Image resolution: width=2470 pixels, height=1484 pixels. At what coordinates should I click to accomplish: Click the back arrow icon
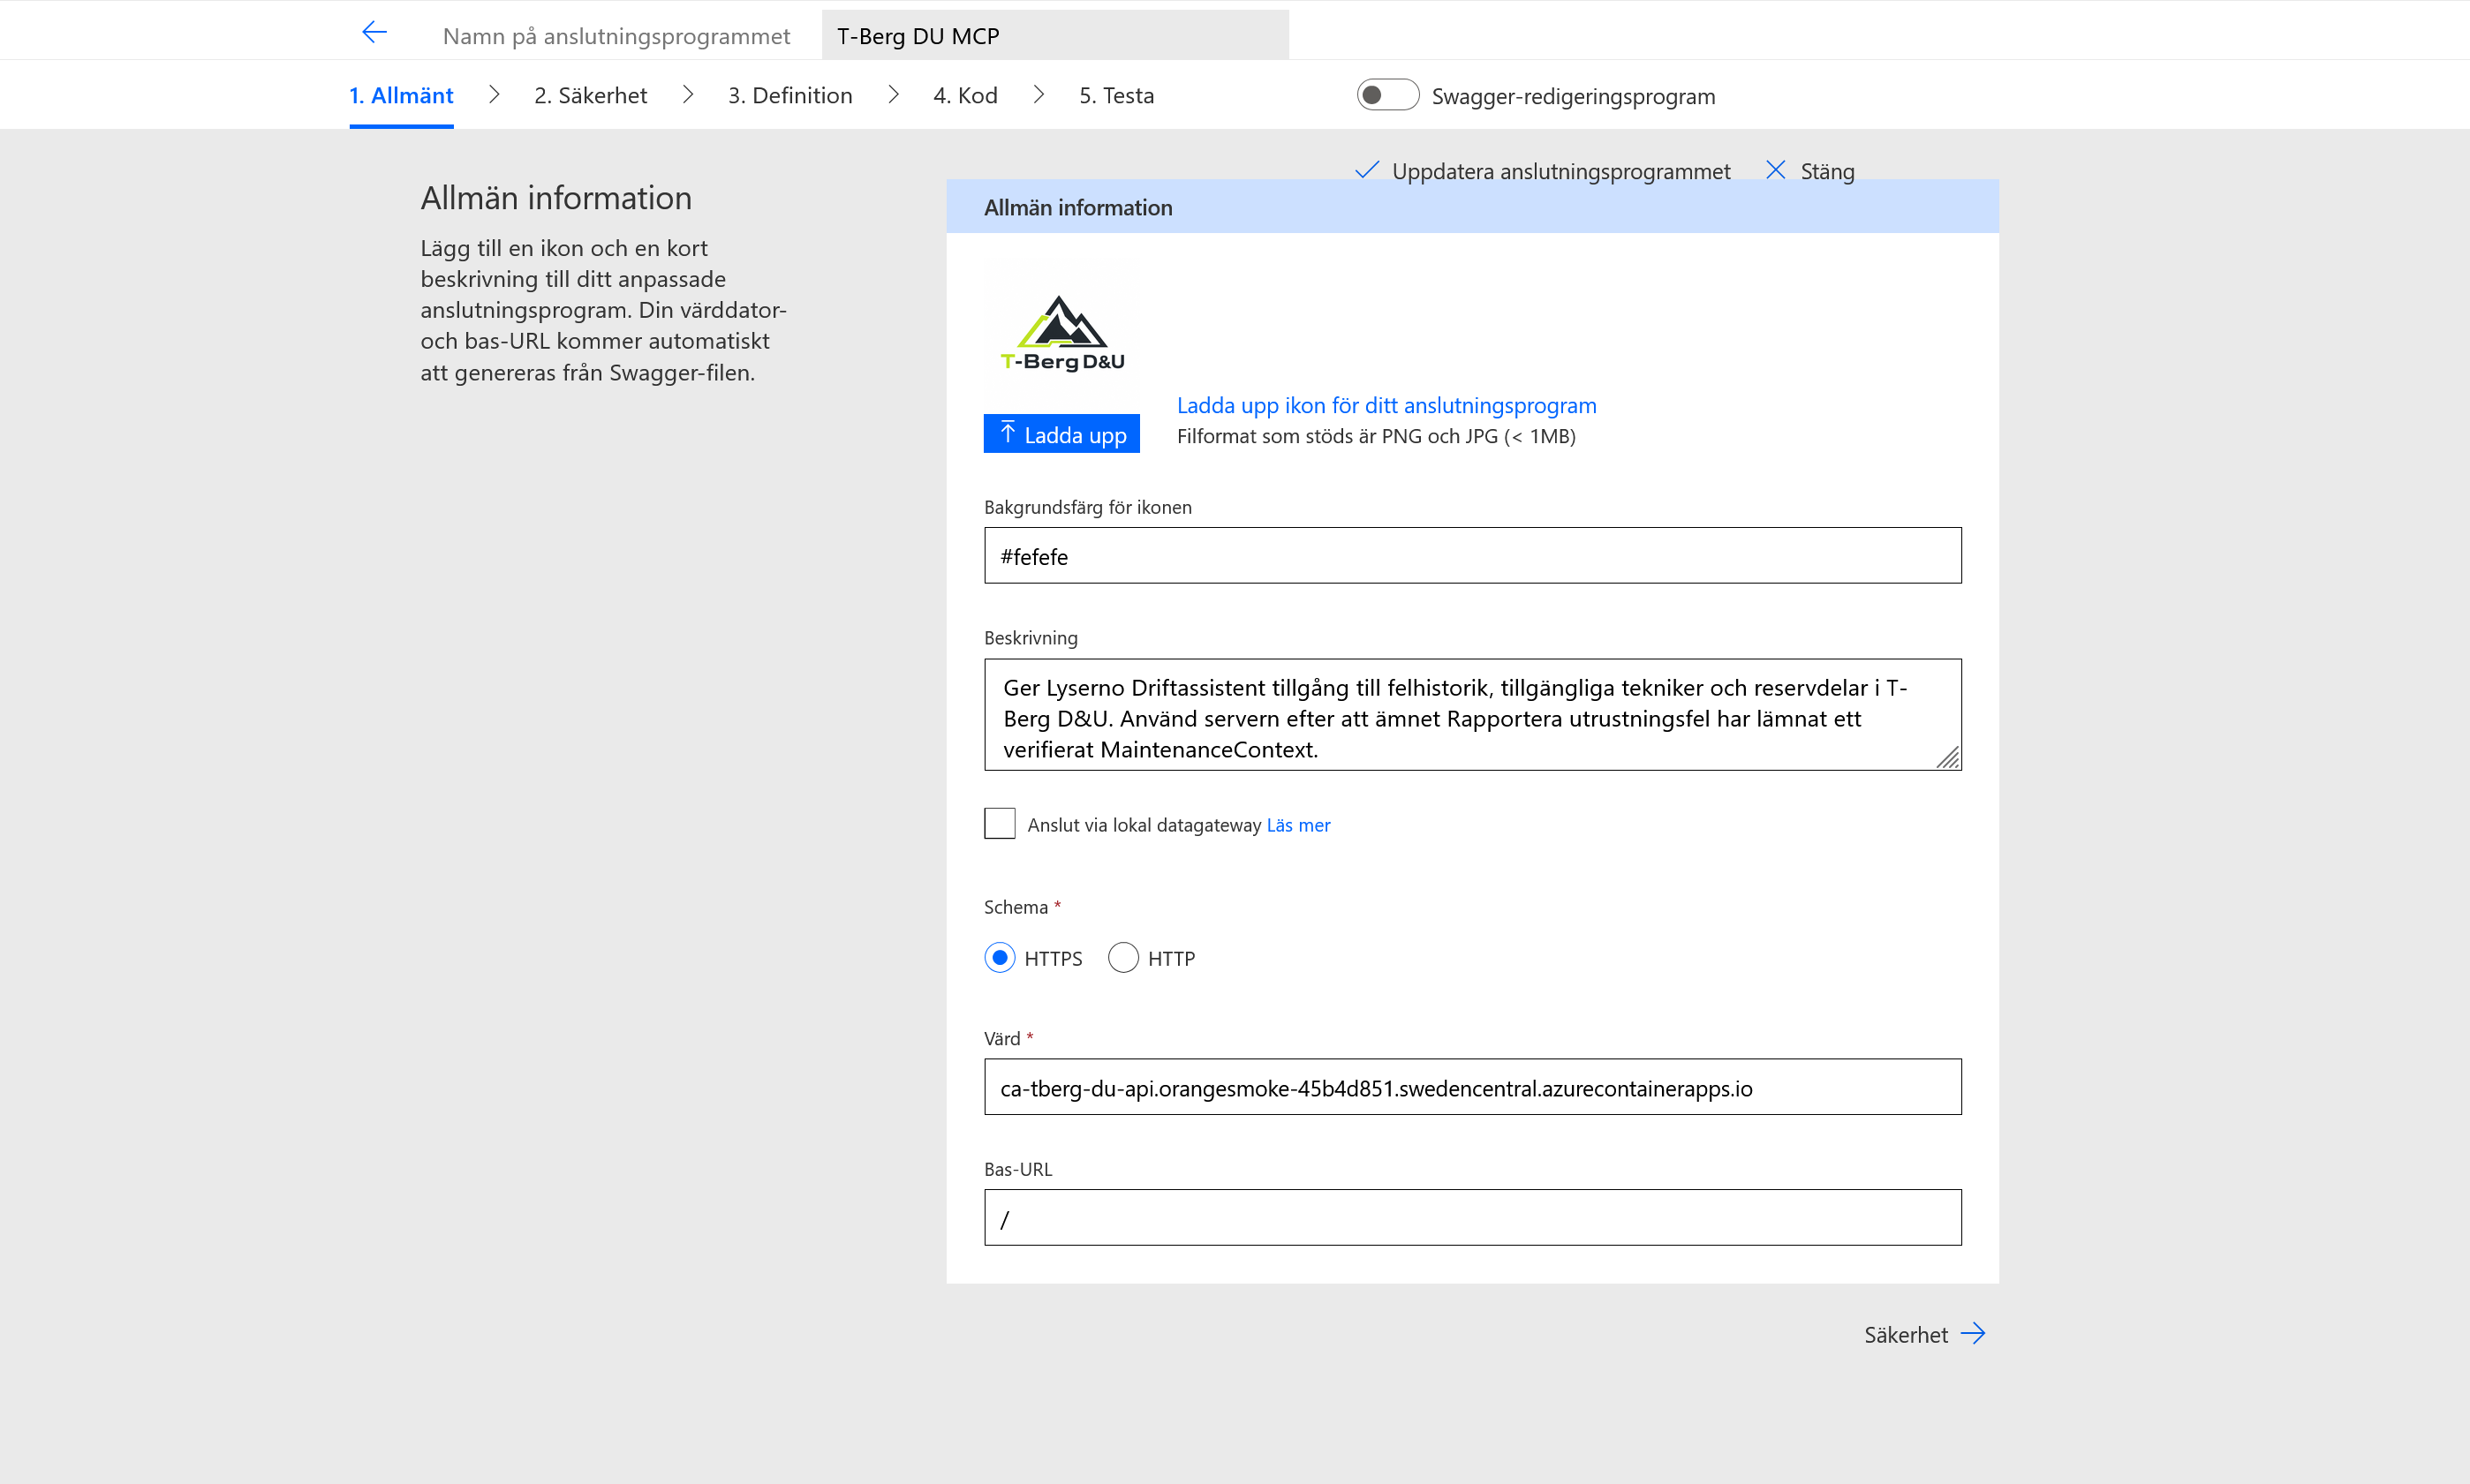pyautogui.click(x=374, y=33)
